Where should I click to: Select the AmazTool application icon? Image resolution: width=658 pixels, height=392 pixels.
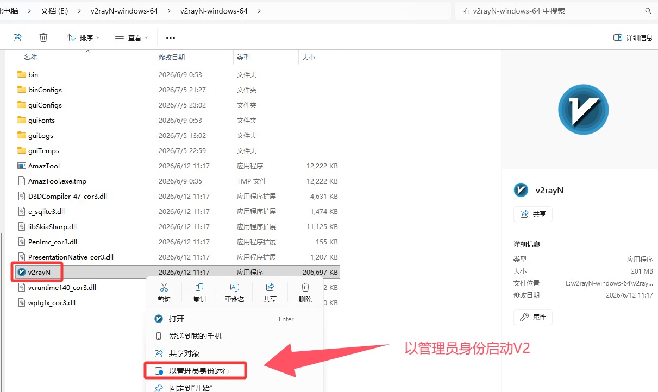pyautogui.click(x=22, y=166)
